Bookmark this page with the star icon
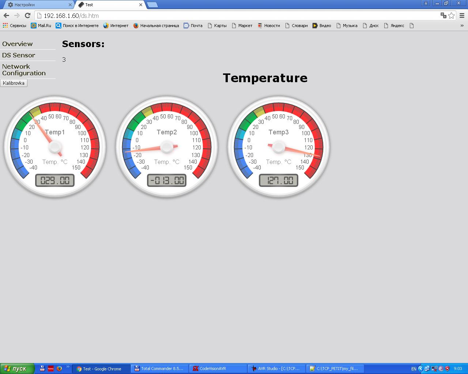The height and width of the screenshot is (374, 468). pos(452,15)
